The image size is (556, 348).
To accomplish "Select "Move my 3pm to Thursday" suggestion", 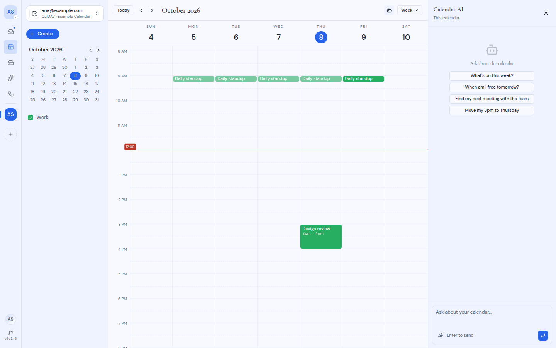I will (x=492, y=111).
